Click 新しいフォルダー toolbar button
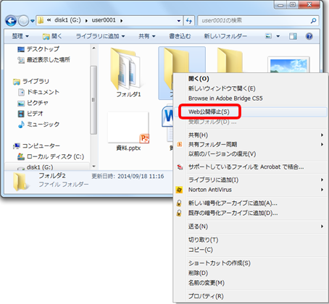Image resolution: width=329 pixels, height=304 pixels. coord(225,36)
